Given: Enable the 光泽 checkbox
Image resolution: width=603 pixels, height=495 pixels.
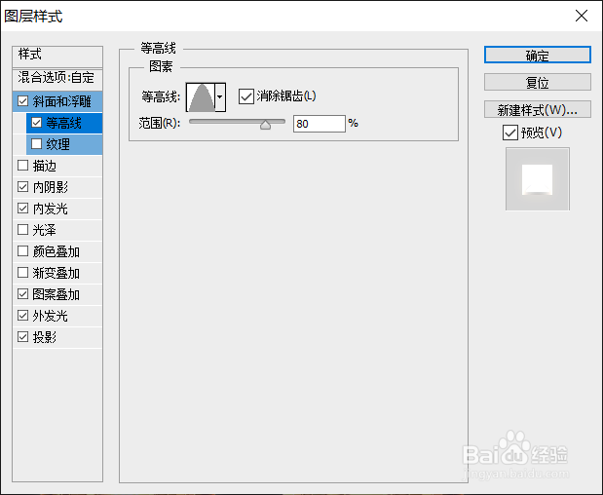Looking at the screenshot, I should tap(23, 230).
